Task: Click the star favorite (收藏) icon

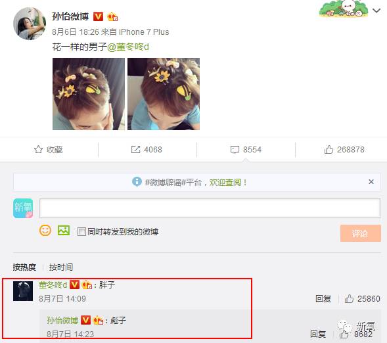Action: click(x=38, y=149)
